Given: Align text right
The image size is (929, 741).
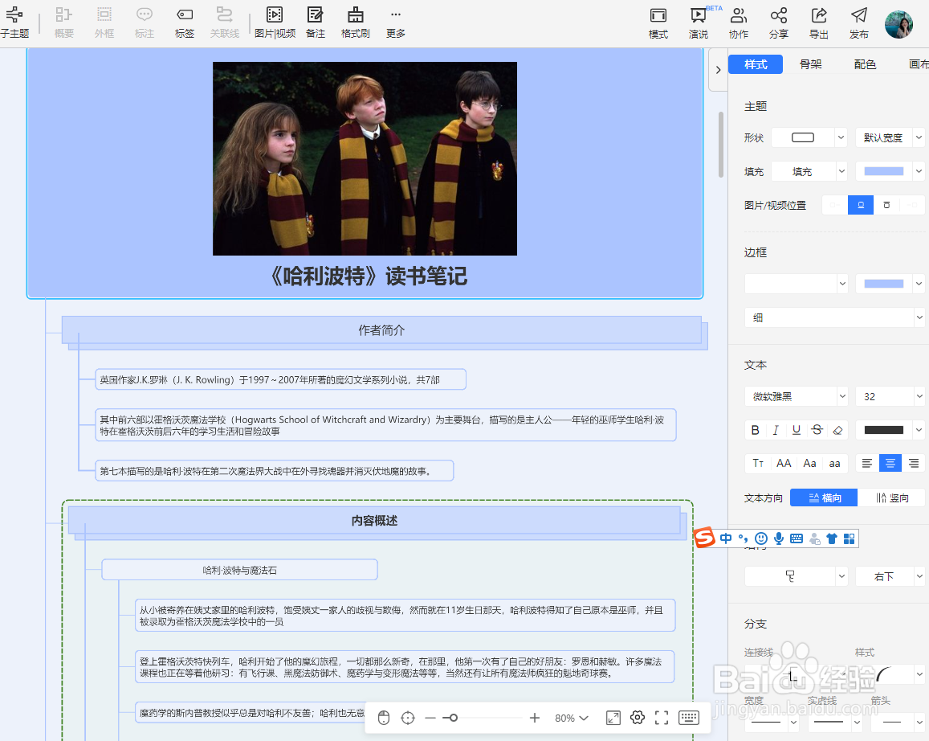Looking at the screenshot, I should pyautogui.click(x=914, y=464).
